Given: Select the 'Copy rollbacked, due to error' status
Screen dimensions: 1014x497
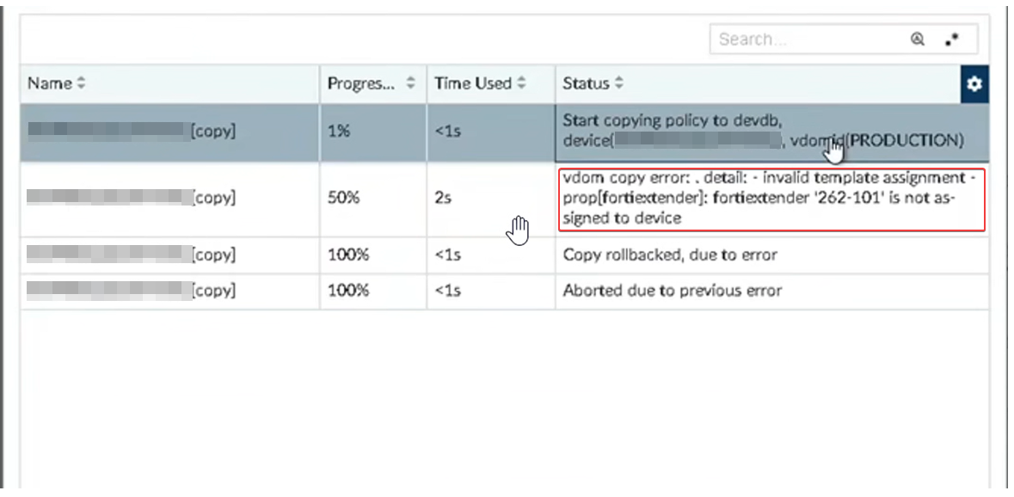Looking at the screenshot, I should (x=670, y=255).
